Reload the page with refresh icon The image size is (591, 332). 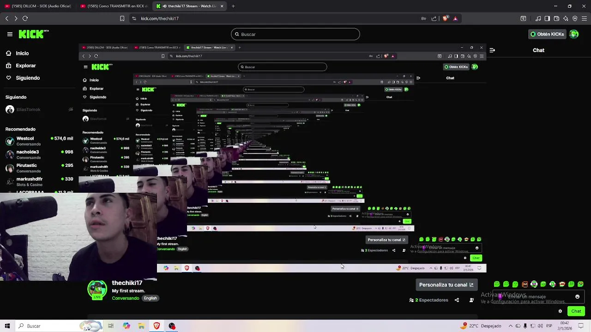(x=25, y=18)
